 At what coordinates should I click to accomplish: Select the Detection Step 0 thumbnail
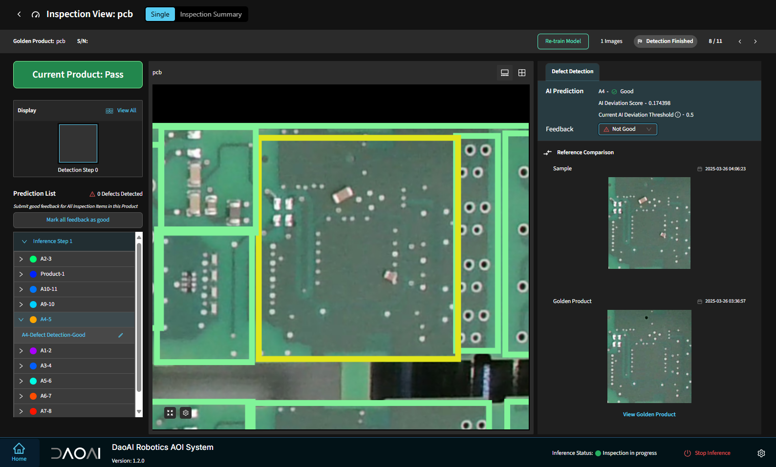click(78, 143)
